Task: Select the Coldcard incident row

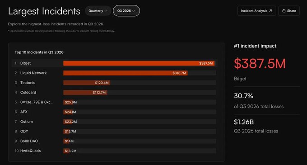Action: click(x=115, y=93)
